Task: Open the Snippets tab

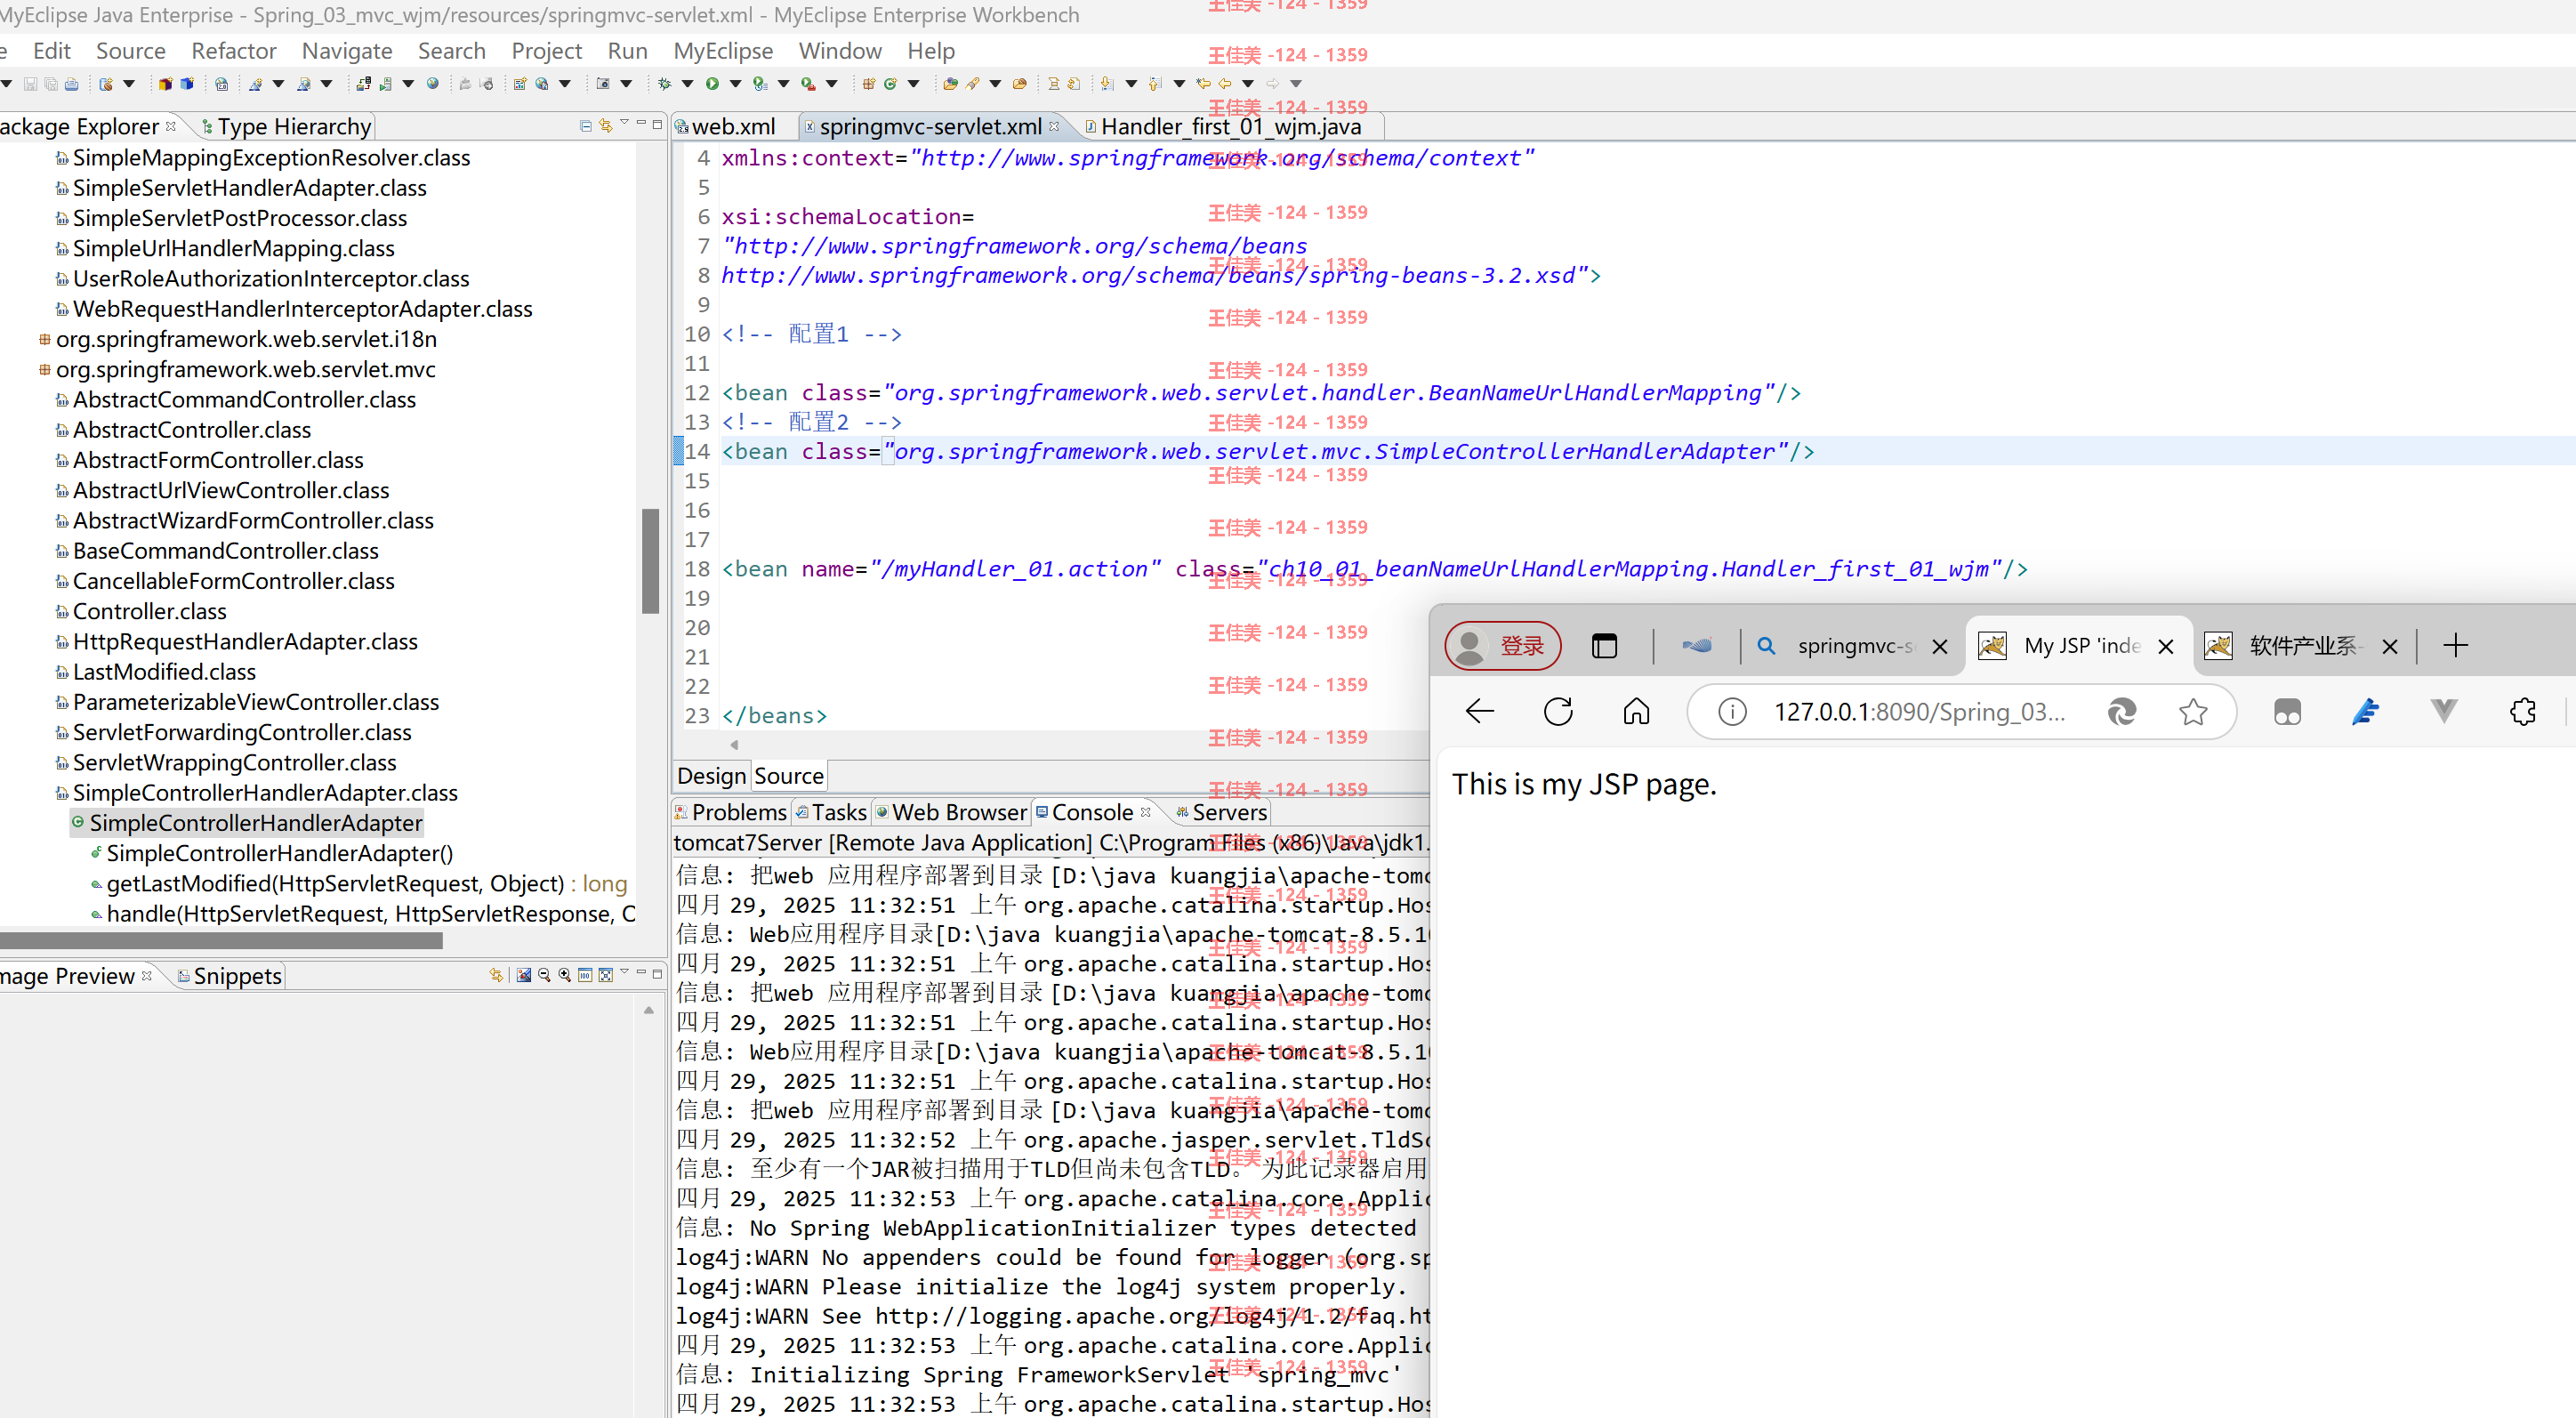Action: tap(229, 975)
